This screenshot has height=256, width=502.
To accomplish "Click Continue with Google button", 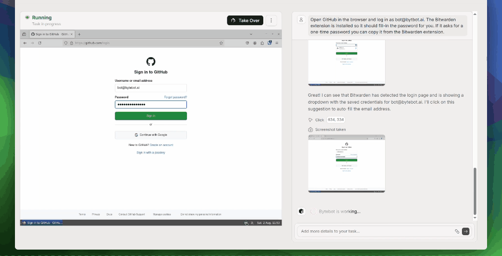I will [151, 135].
